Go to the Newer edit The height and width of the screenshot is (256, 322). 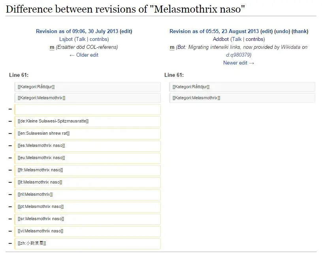[239, 63]
